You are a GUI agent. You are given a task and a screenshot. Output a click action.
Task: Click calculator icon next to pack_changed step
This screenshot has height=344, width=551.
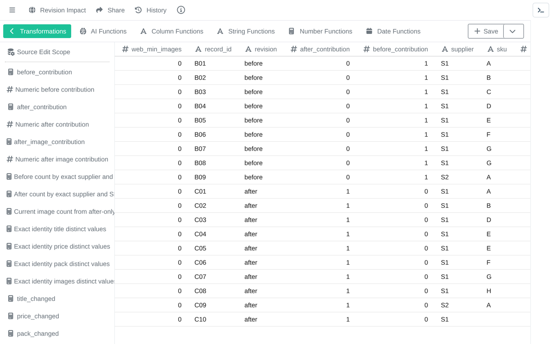click(11, 333)
